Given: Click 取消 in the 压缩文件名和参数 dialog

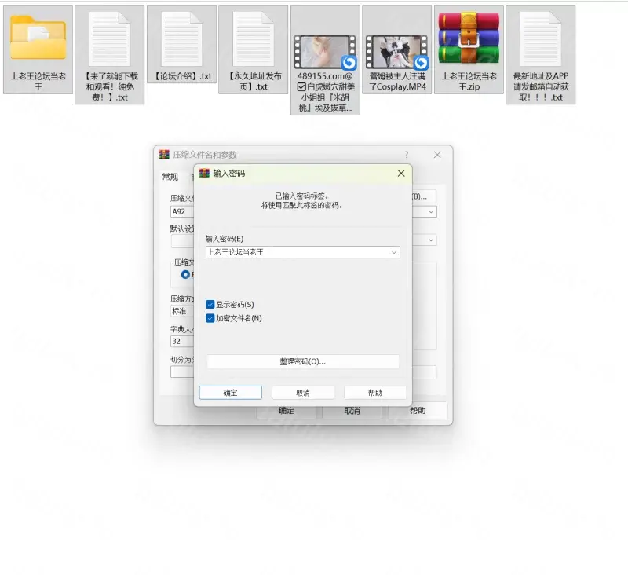Looking at the screenshot, I should pyautogui.click(x=352, y=410).
